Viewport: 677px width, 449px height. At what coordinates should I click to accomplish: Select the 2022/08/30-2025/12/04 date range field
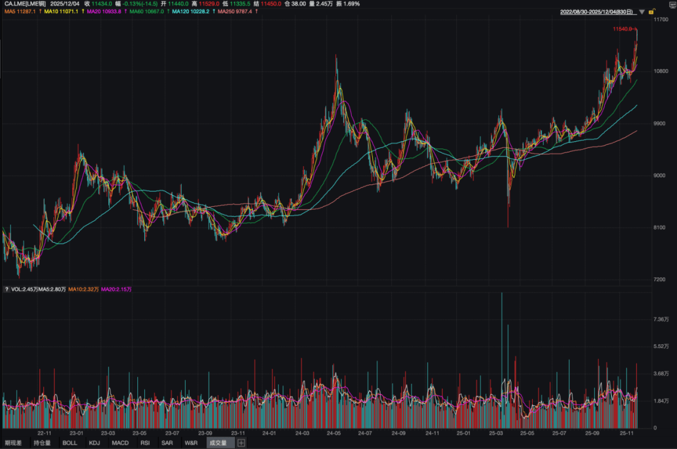point(596,11)
